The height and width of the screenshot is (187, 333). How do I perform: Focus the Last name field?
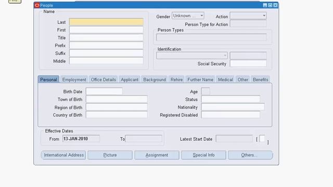106,22
